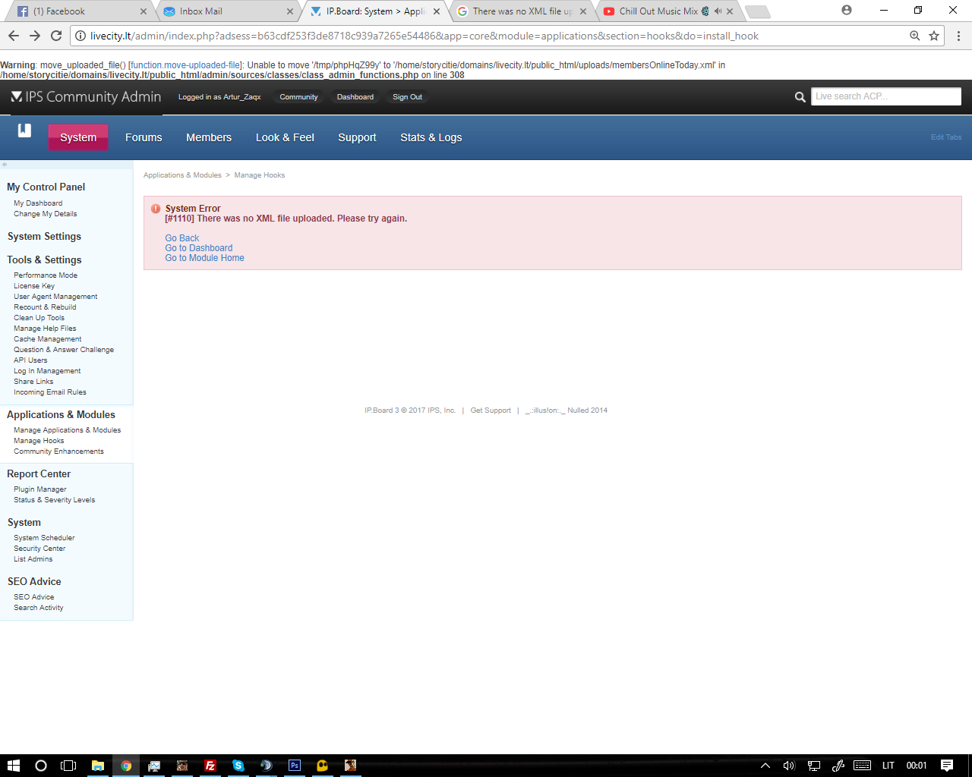Open Skype from the taskbar
This screenshot has height=777, width=972.
(x=238, y=766)
